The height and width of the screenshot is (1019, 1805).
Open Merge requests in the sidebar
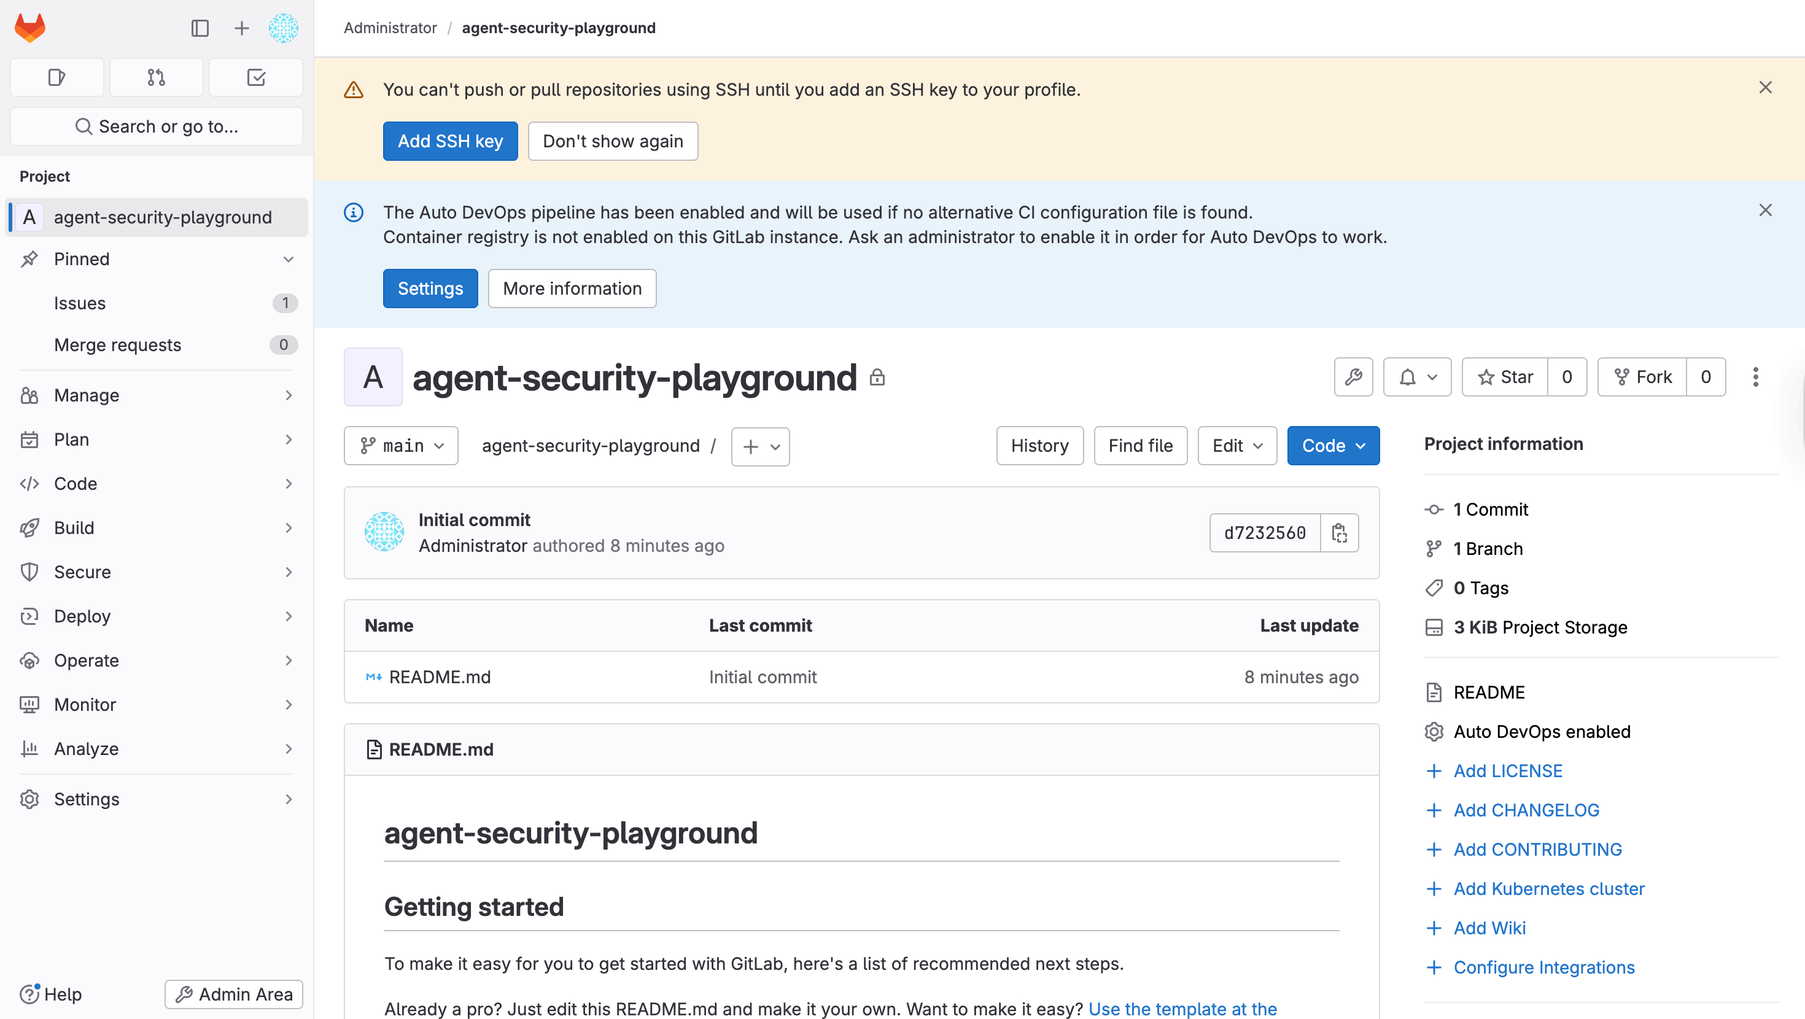[x=157, y=345]
